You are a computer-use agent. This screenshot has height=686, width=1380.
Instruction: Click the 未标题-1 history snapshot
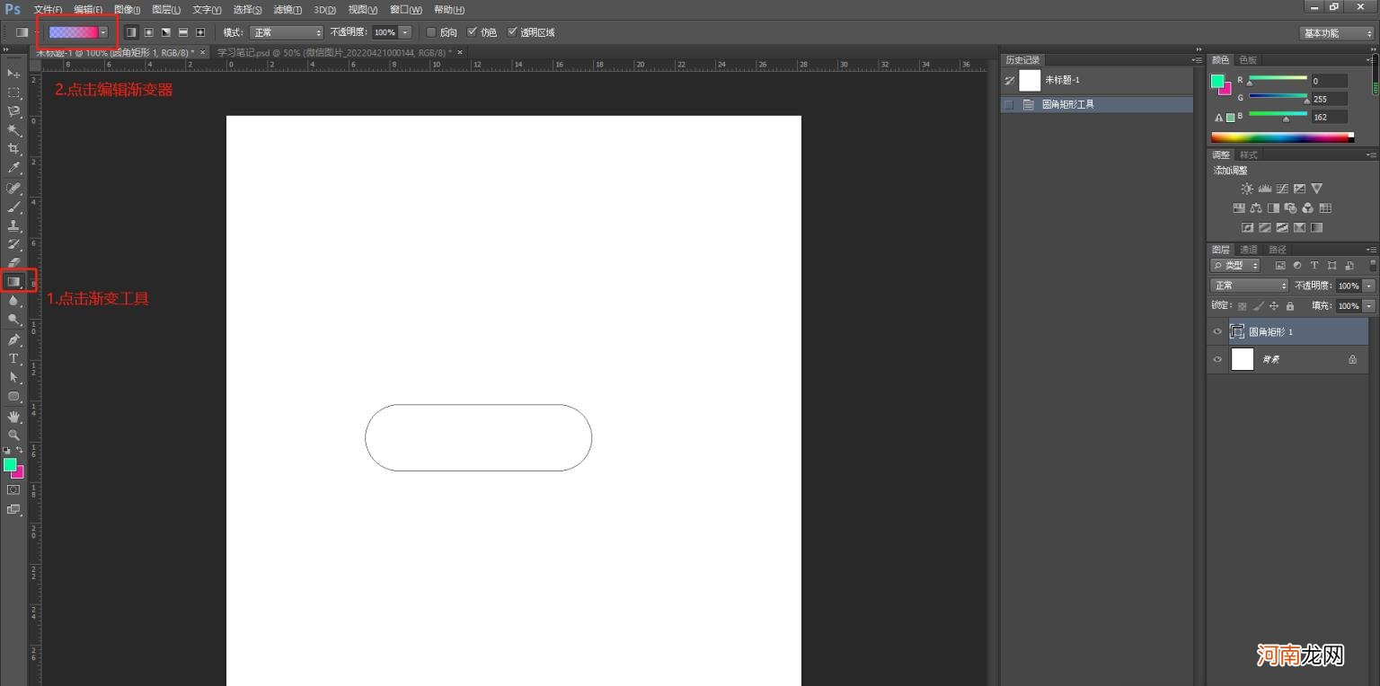pyautogui.click(x=1097, y=80)
